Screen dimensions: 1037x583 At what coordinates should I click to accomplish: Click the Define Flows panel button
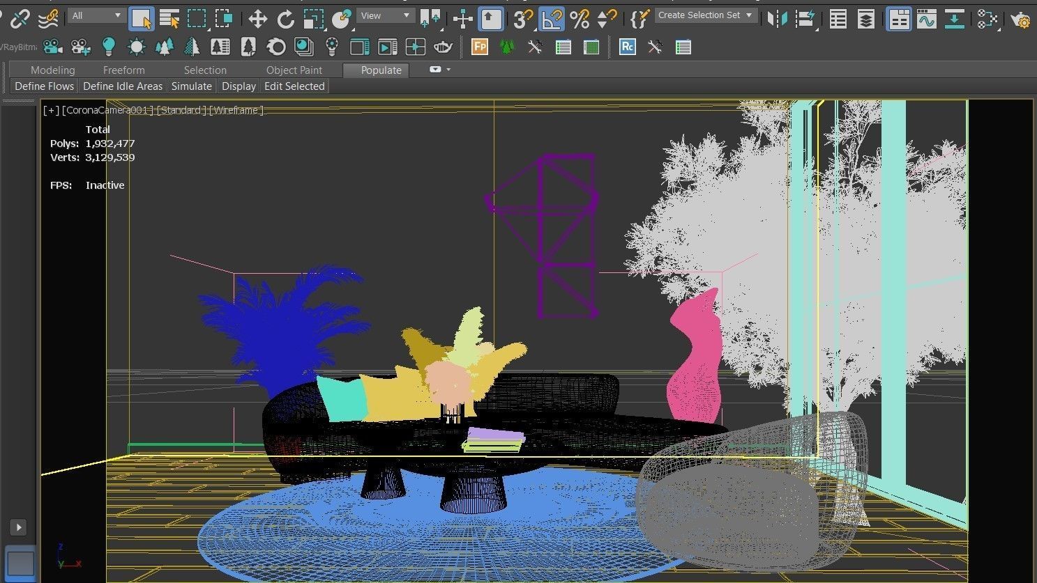(x=44, y=86)
